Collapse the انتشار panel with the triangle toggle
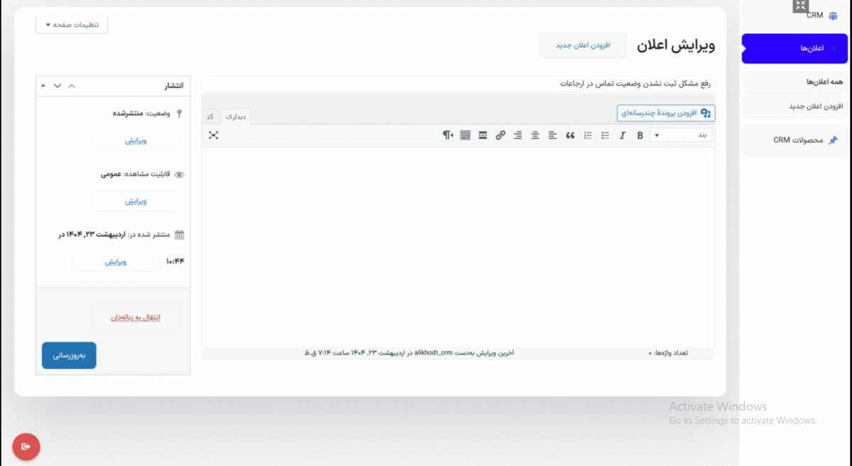Screen dimensions: 852x466 pos(43,86)
